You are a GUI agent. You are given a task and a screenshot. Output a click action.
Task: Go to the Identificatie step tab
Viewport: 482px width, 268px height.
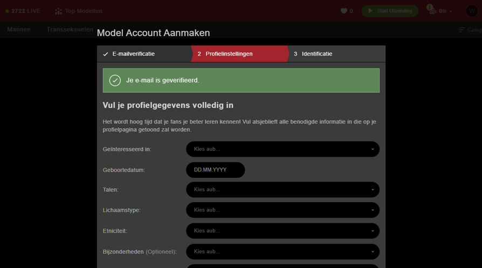coord(336,54)
